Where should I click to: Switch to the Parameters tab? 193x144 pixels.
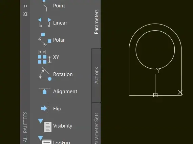96,22
